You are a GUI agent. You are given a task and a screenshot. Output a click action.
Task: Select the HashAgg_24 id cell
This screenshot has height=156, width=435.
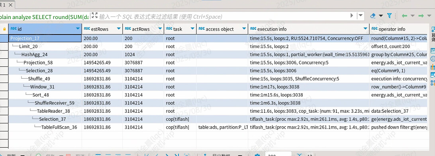point(45,54)
